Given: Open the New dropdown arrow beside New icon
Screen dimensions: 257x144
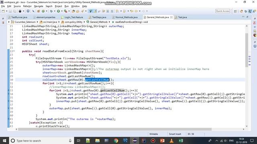Looking at the screenshot, I should tap(6, 11).
